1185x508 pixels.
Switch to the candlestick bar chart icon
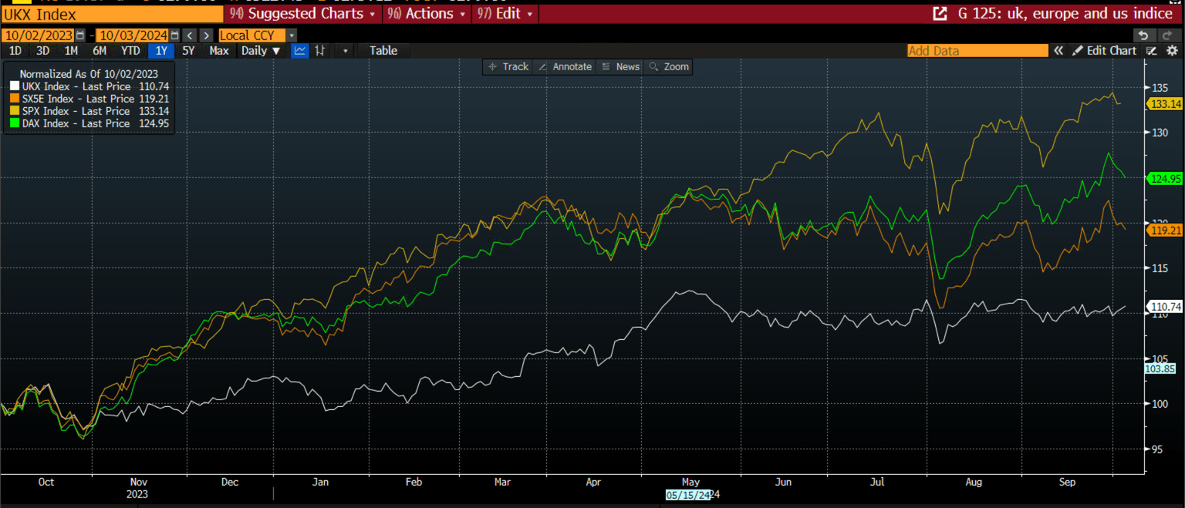(321, 51)
